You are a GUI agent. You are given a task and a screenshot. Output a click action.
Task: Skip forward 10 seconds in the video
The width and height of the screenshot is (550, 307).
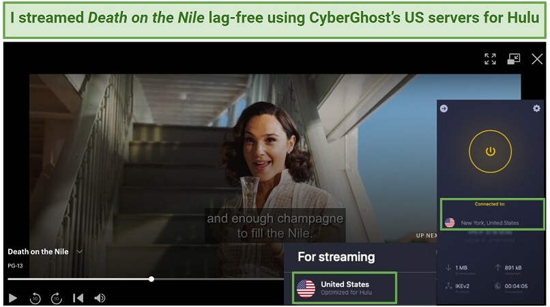57,298
